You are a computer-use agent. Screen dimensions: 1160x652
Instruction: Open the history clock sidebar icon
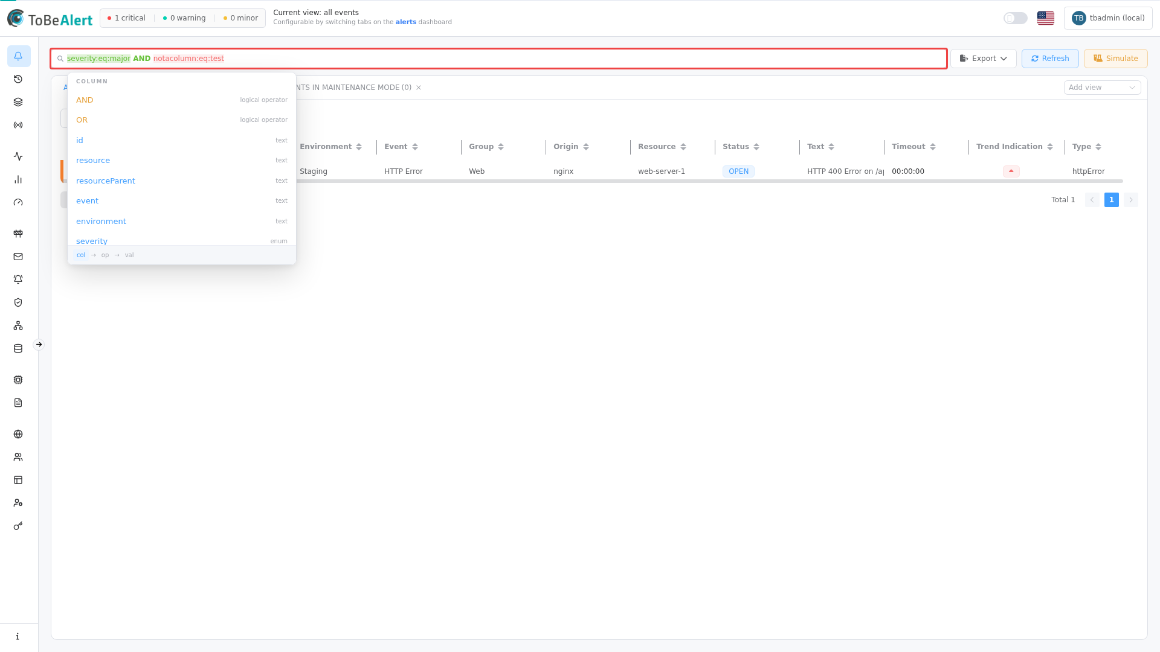tap(18, 79)
